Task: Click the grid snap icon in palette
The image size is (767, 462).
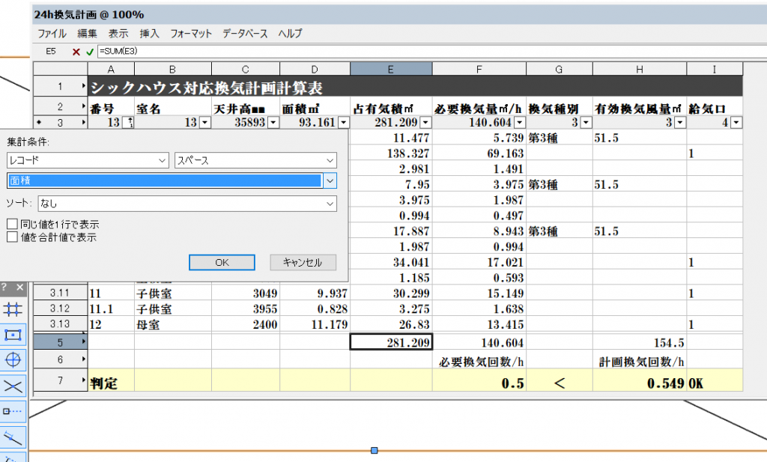Action: (14, 309)
